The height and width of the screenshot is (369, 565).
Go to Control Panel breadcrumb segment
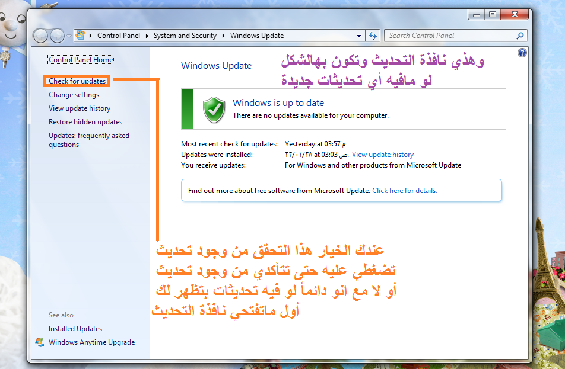[x=118, y=36]
